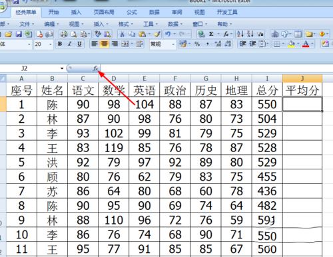Sort descending with the Z-A icon
The width and height of the screenshot is (333, 257).
250,34
